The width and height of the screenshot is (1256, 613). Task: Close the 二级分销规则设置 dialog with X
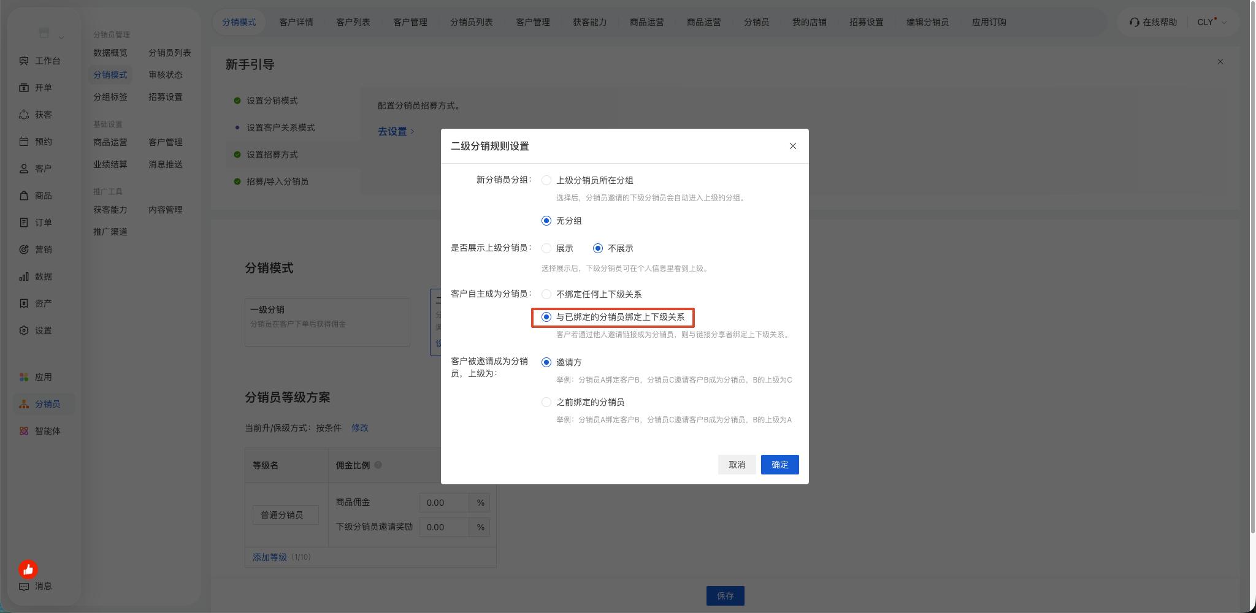(x=793, y=146)
